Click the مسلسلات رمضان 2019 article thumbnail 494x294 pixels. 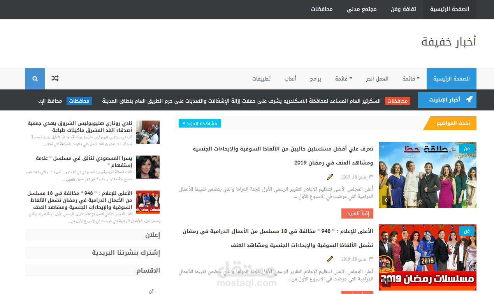pyautogui.click(x=427, y=257)
